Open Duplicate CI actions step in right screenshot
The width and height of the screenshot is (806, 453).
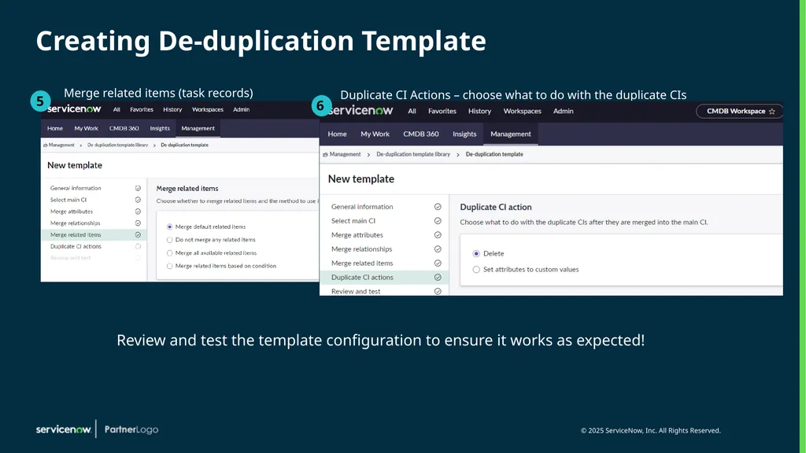tap(384, 278)
